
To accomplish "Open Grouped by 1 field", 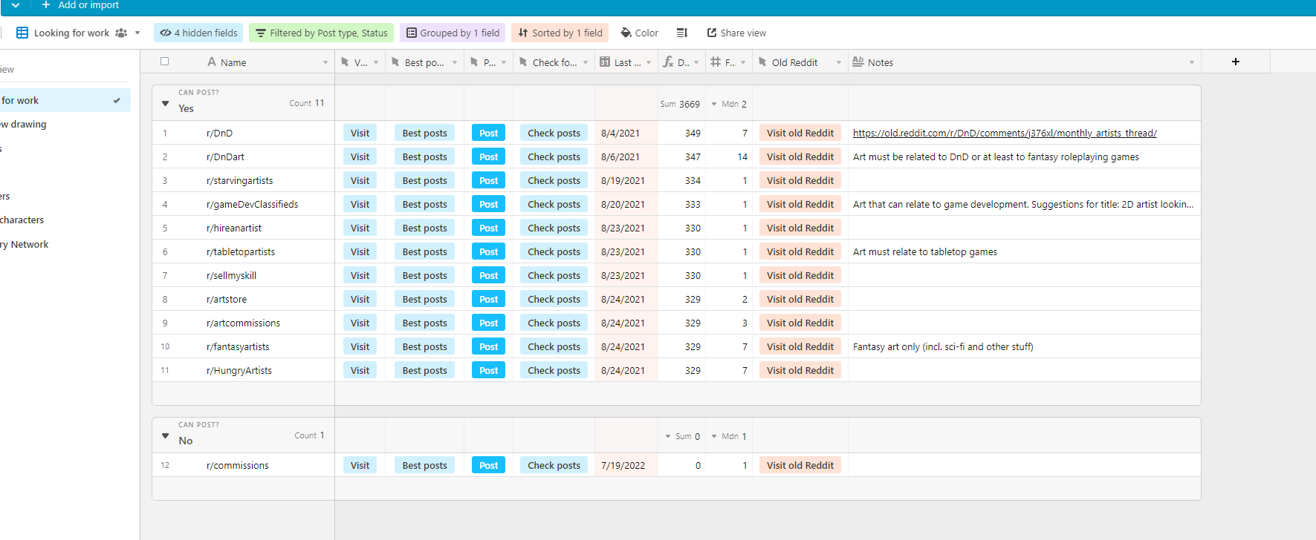I will click(453, 33).
